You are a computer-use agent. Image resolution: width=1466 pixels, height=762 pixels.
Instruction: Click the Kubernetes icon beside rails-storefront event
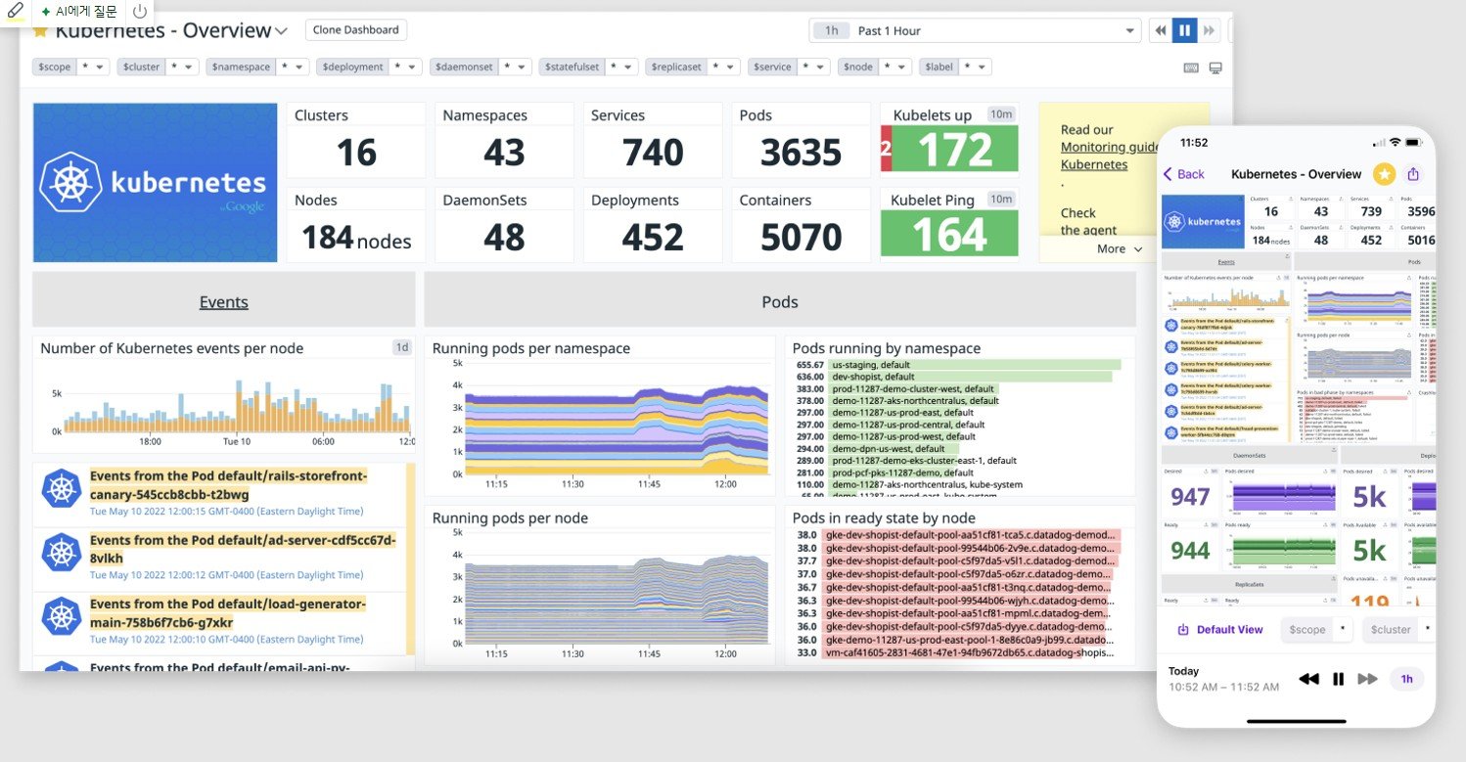[62, 488]
